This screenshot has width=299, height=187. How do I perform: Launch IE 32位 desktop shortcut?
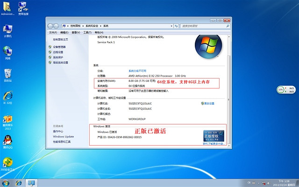[7, 98]
